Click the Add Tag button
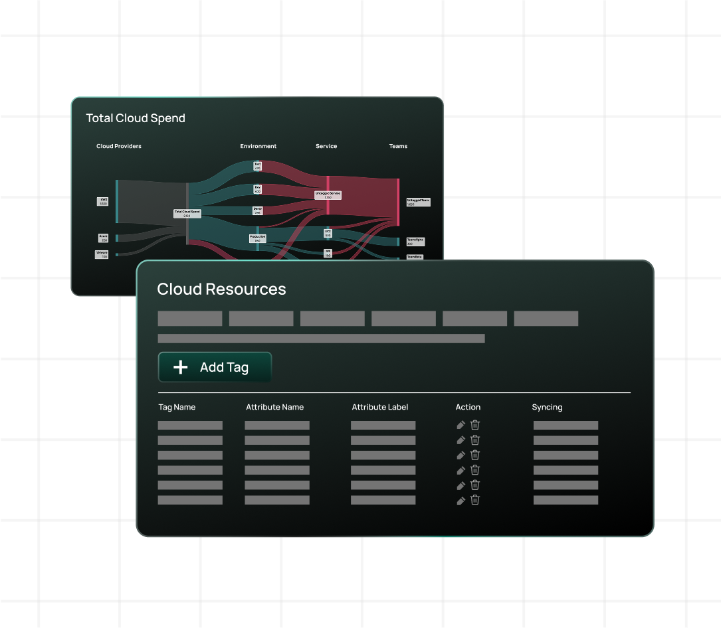This screenshot has width=721, height=628. pyautogui.click(x=215, y=367)
